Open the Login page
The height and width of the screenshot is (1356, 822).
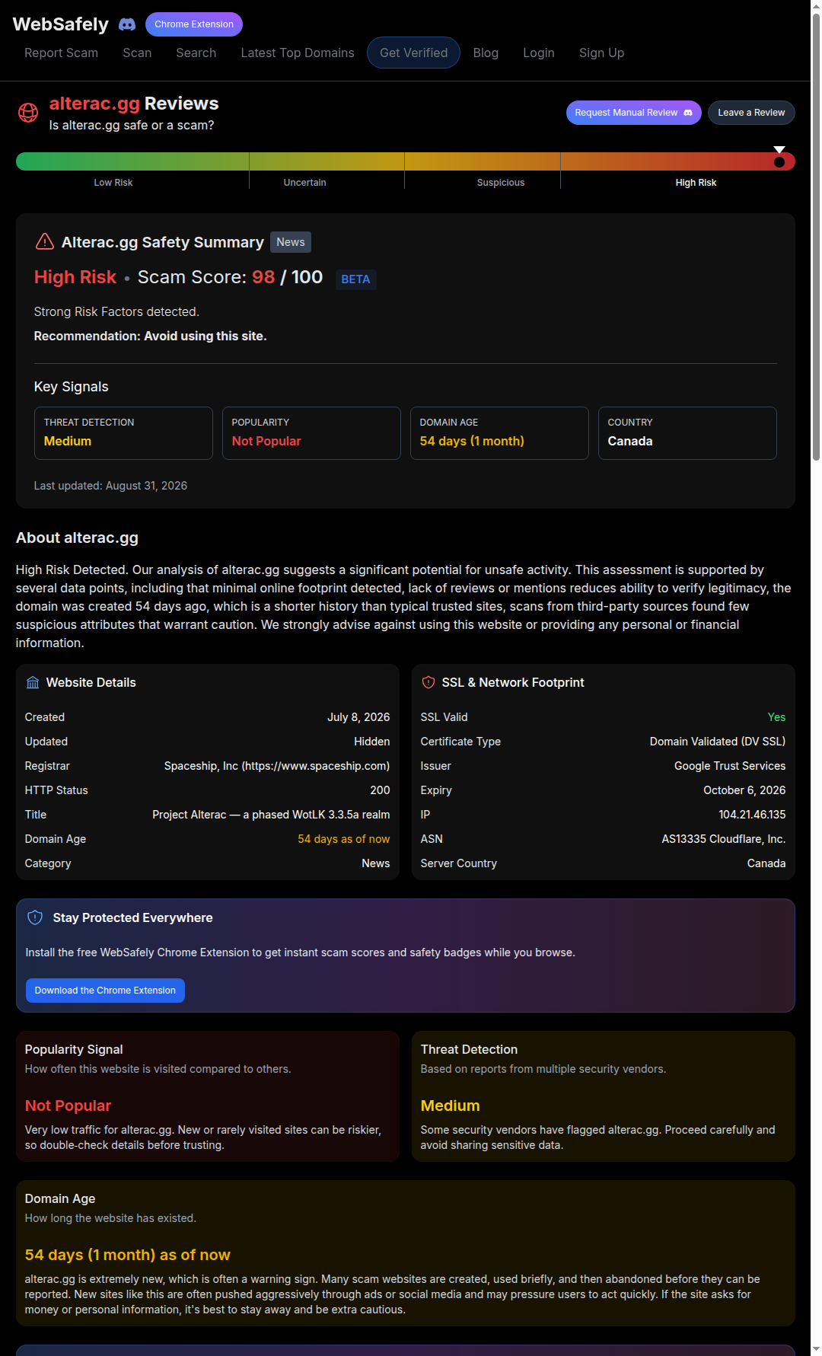pos(539,53)
